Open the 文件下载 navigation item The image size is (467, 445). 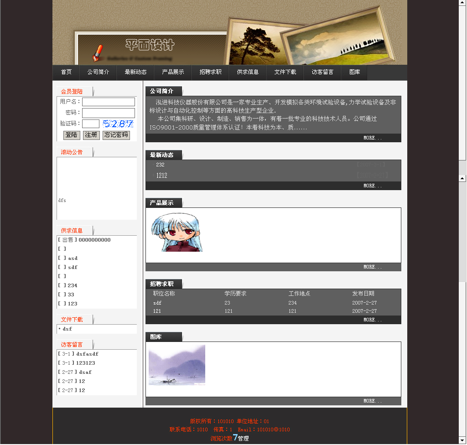(285, 72)
